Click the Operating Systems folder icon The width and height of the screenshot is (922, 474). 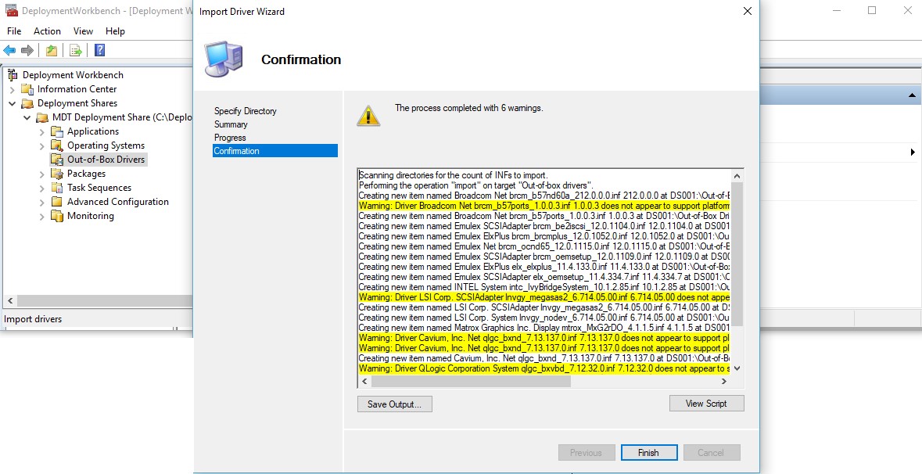pyautogui.click(x=57, y=145)
